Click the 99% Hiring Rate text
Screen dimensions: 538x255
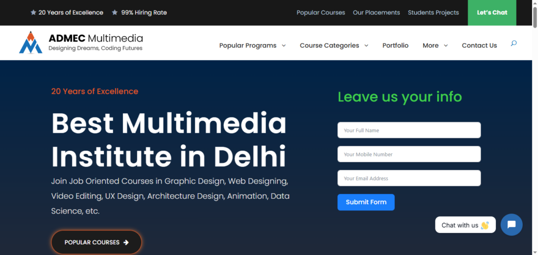click(144, 13)
